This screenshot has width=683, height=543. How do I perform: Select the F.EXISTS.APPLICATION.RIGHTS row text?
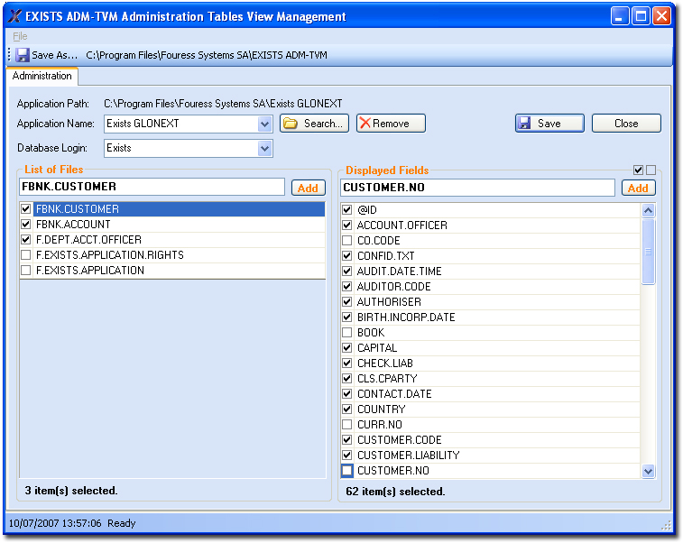point(110,254)
